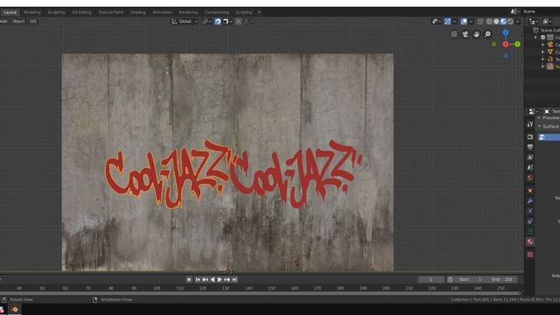Viewport: 560px width, 315px height.
Task: Open the View Layer properties tab
Action: tap(530, 157)
